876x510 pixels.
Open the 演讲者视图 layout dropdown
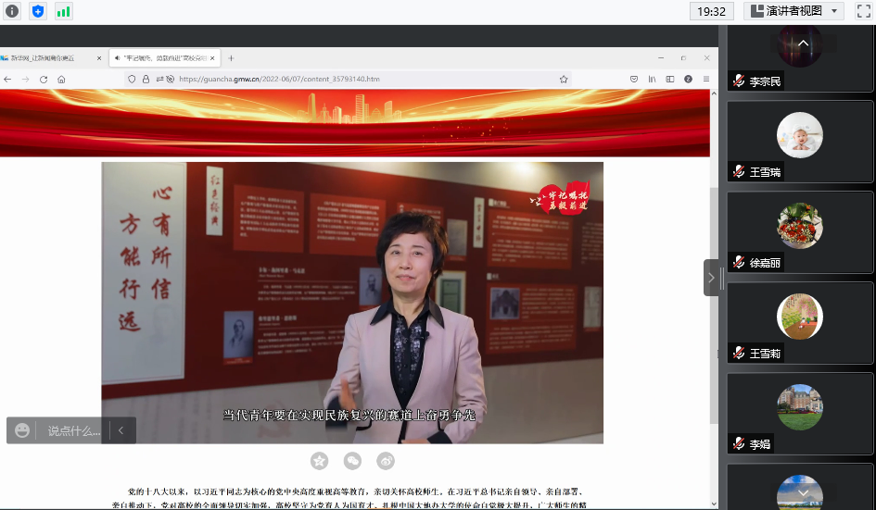[793, 11]
